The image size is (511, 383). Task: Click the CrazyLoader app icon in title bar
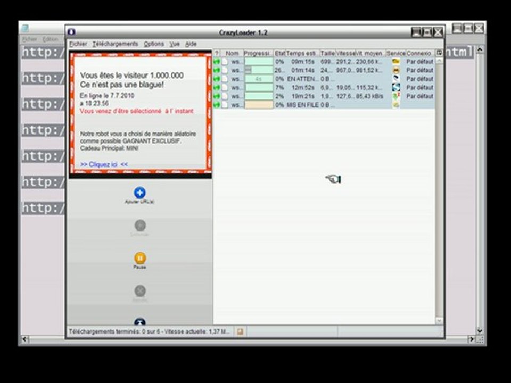72,32
